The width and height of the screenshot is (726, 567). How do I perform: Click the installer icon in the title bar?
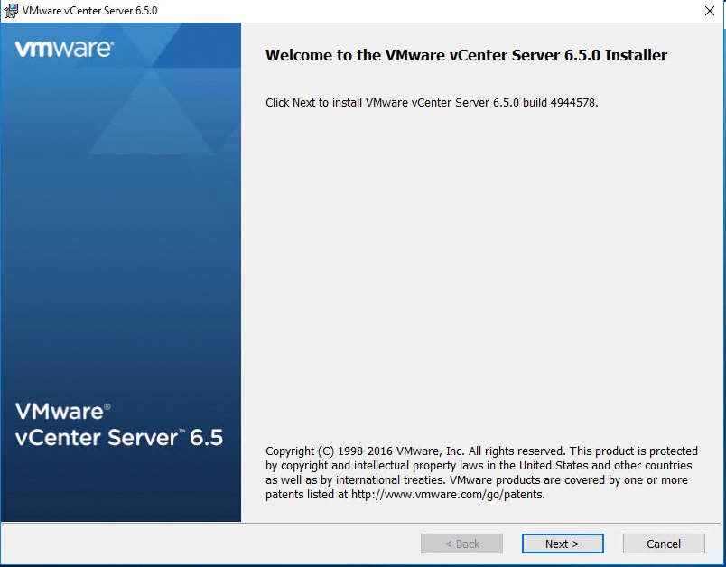[x=11, y=10]
